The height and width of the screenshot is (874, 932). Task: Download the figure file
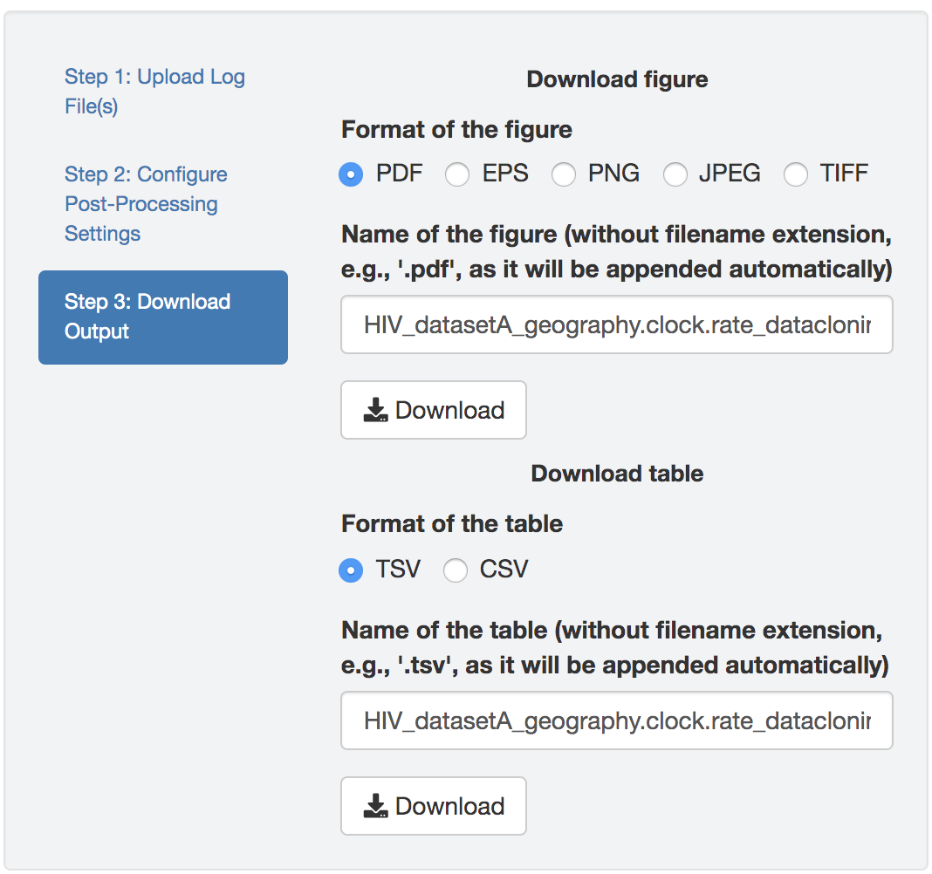tap(434, 409)
